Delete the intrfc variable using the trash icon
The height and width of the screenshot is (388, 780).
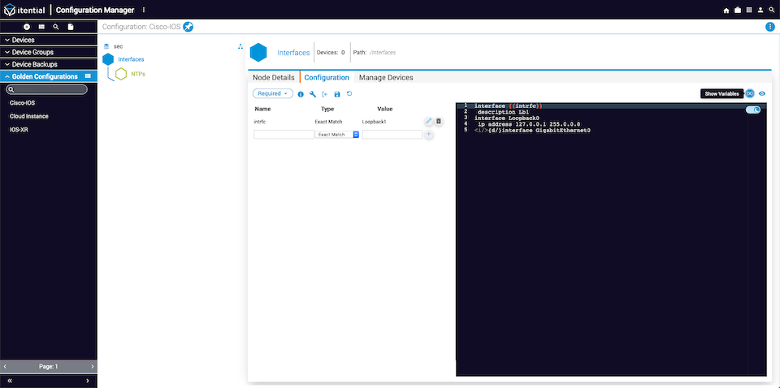pos(438,121)
